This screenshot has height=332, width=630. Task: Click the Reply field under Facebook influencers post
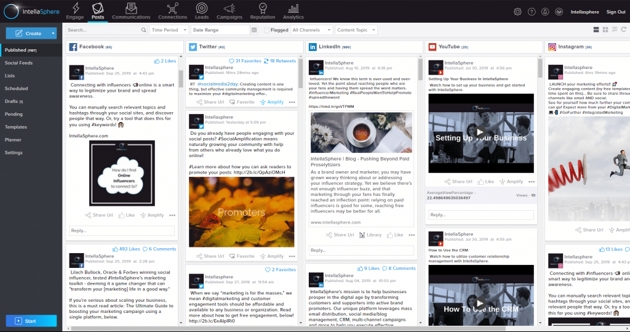click(122, 230)
